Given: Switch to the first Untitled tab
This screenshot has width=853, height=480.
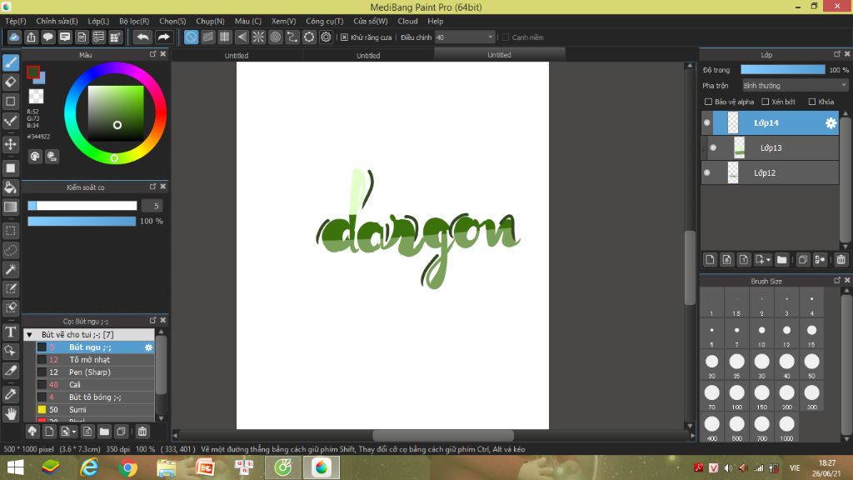Looking at the screenshot, I should tap(237, 55).
